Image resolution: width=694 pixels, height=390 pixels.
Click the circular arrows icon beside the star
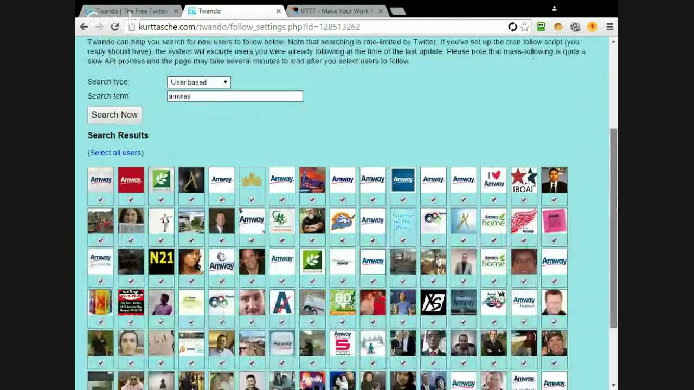[512, 27]
